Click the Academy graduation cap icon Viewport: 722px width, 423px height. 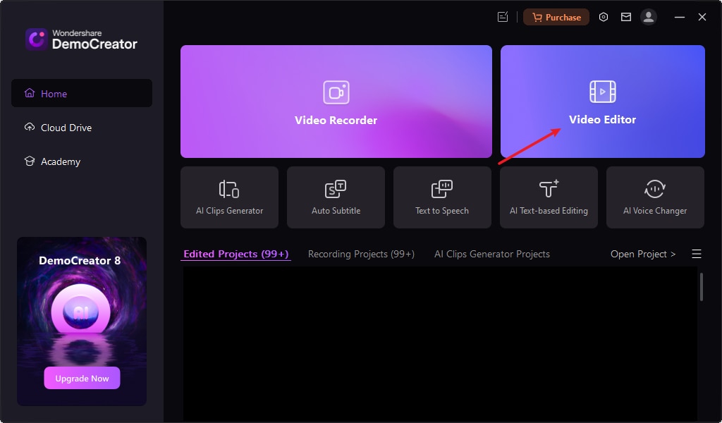[30, 161]
